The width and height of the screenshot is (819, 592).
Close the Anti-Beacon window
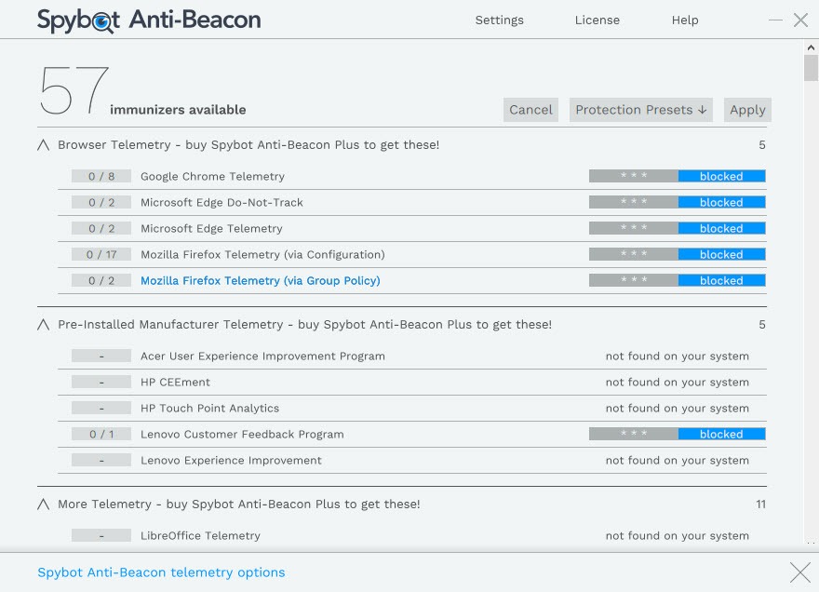(x=800, y=20)
